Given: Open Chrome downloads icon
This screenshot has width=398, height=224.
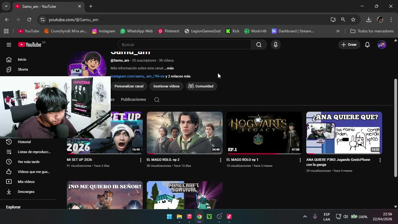Looking at the screenshot, I should (x=369, y=20).
